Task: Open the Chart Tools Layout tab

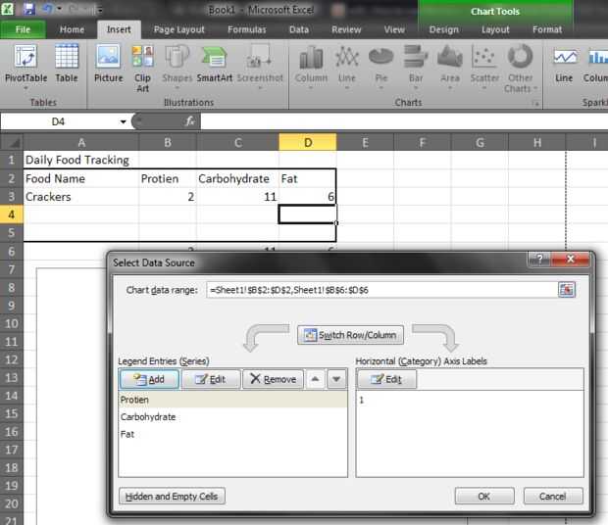Action: click(x=495, y=29)
